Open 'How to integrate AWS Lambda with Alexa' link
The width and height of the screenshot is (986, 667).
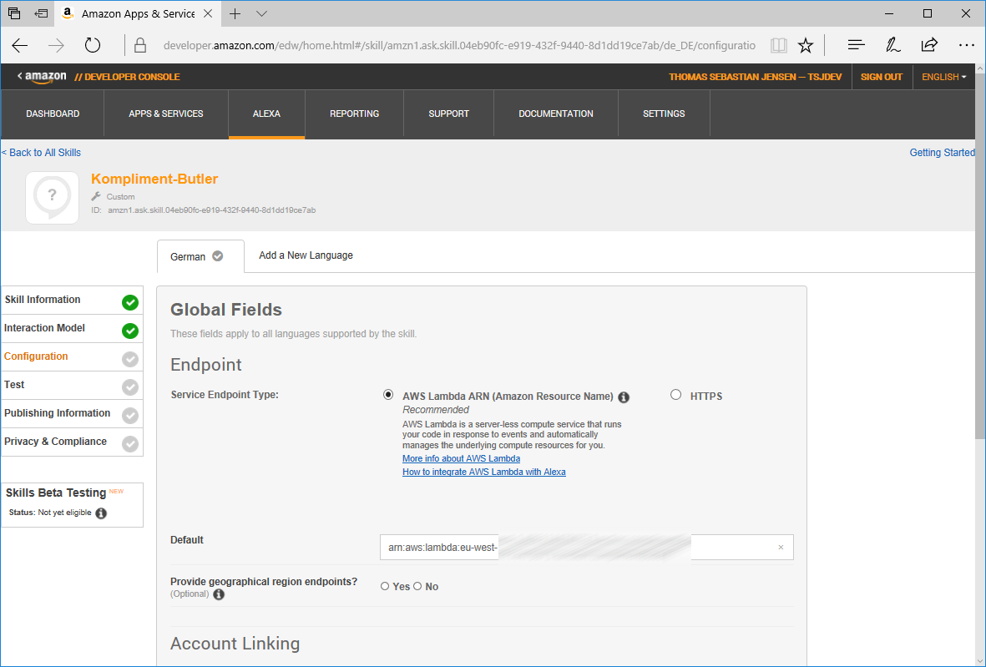coord(483,472)
